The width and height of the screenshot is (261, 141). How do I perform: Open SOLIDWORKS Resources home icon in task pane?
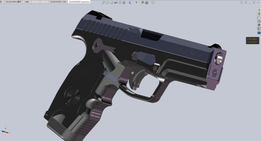[x=259, y=10]
